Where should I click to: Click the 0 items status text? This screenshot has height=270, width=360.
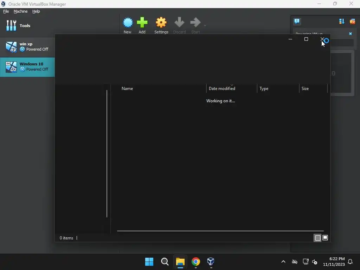pos(66,238)
